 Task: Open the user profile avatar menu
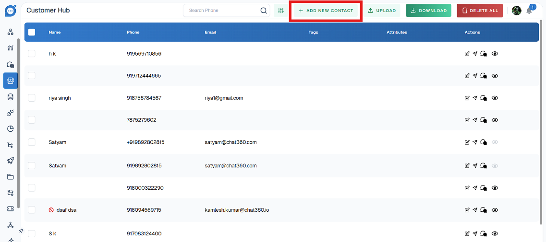pos(516,11)
